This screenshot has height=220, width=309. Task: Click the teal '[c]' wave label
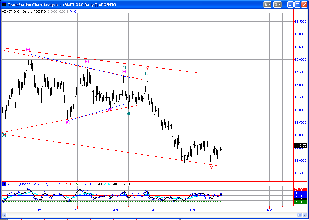tap(124, 67)
